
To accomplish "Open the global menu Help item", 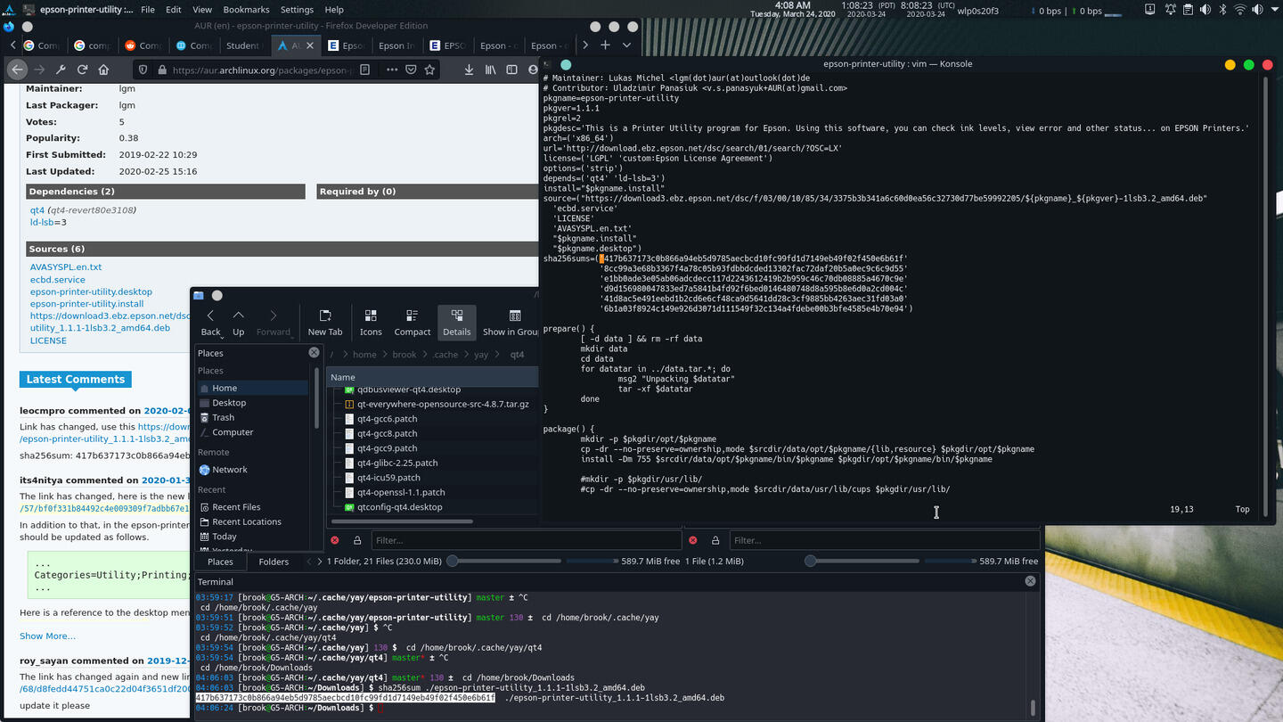I will [x=334, y=10].
